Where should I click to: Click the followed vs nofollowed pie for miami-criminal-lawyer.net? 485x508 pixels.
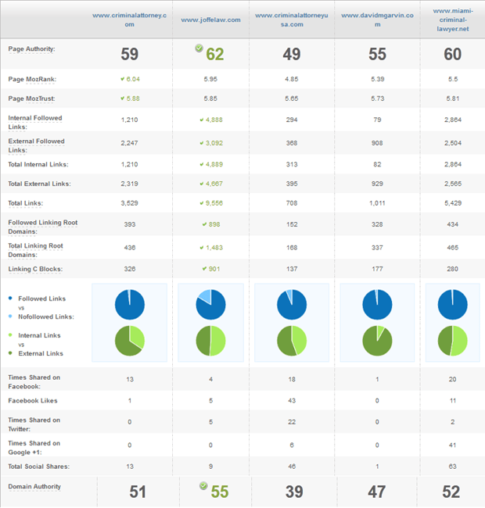(x=453, y=305)
